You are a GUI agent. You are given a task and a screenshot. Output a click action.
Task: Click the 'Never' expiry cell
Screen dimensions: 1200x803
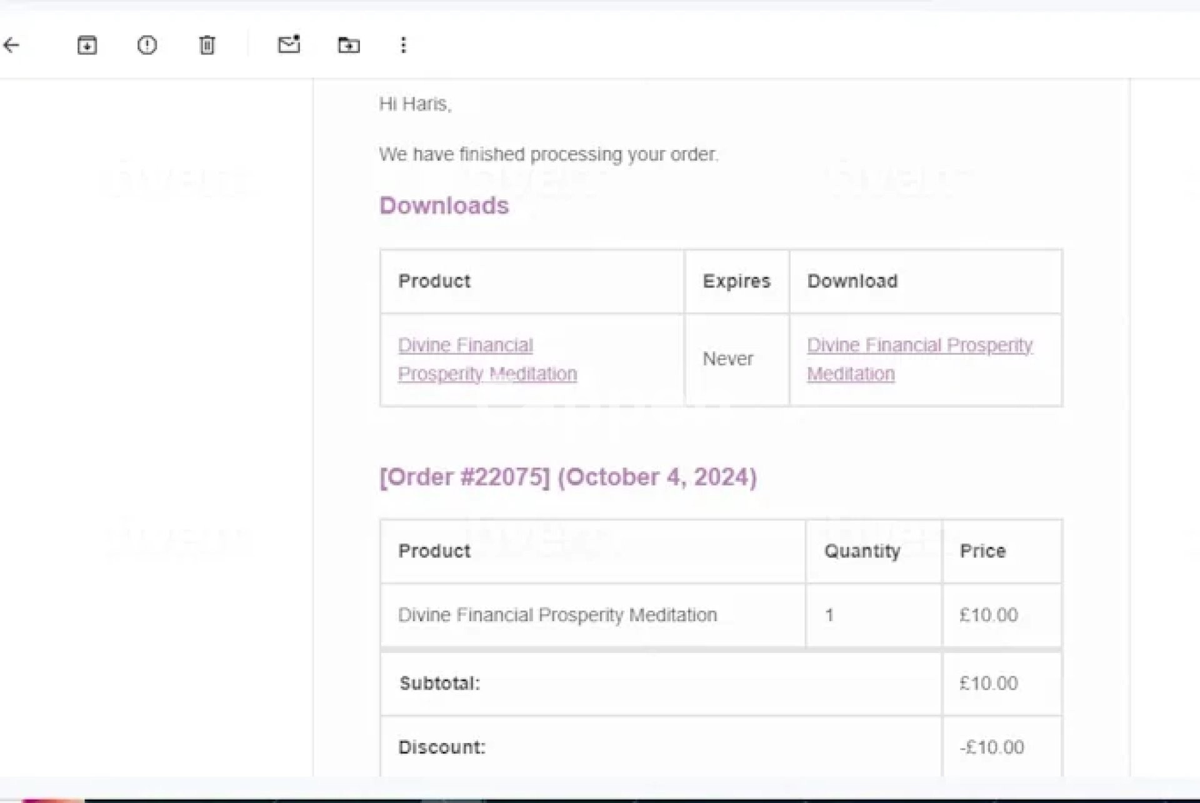coord(727,359)
